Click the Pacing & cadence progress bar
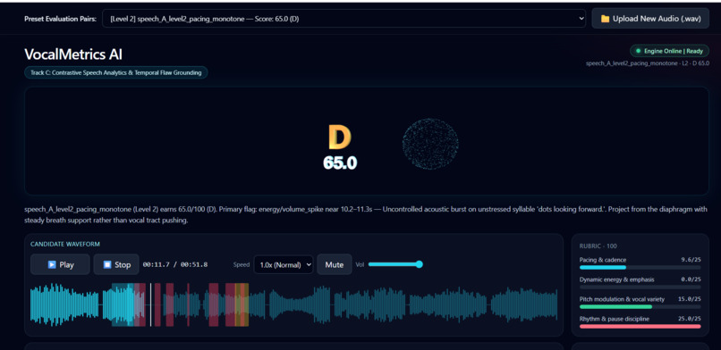Screen dimensions: 721x350 [640, 268]
